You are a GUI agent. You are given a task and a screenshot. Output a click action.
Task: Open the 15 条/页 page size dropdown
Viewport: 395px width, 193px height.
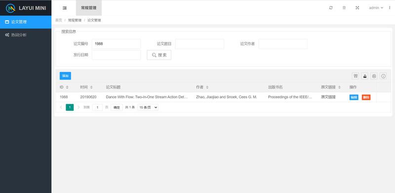pos(148,107)
